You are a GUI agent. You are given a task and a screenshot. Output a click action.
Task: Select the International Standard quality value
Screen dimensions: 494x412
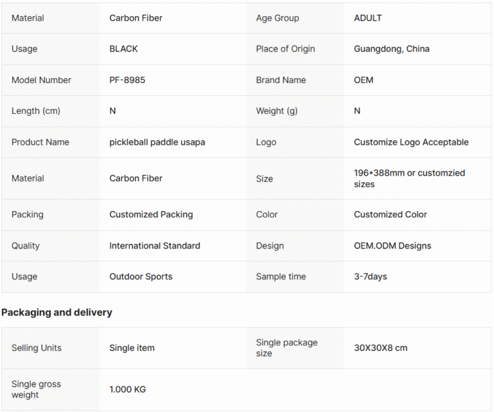[154, 245]
